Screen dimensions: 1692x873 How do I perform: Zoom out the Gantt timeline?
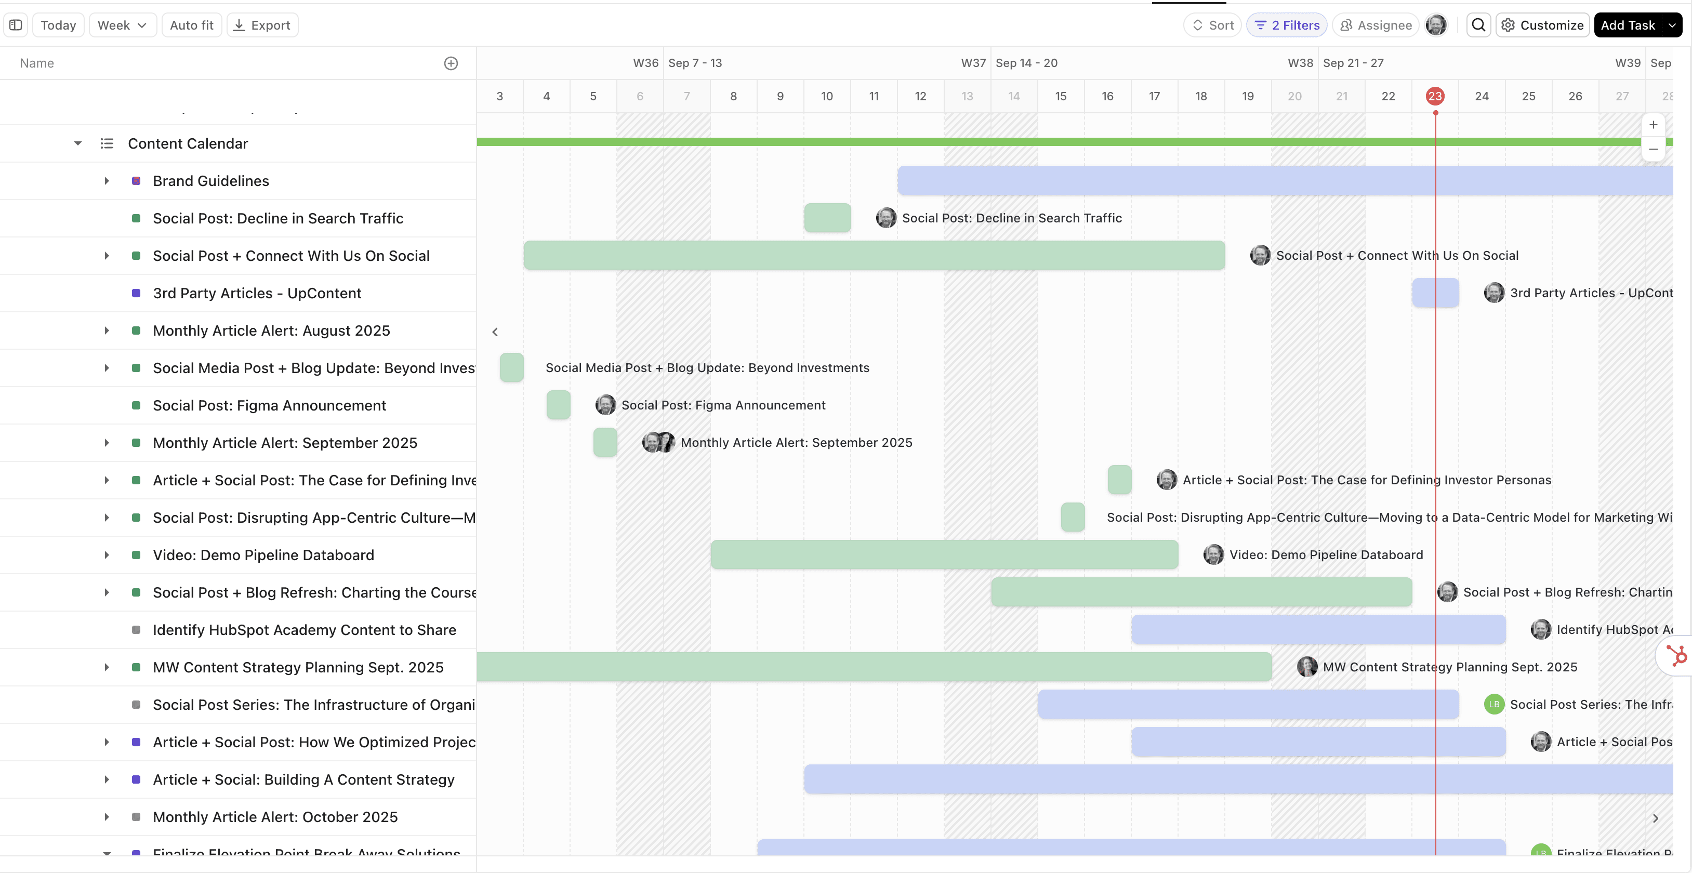pyautogui.click(x=1653, y=149)
